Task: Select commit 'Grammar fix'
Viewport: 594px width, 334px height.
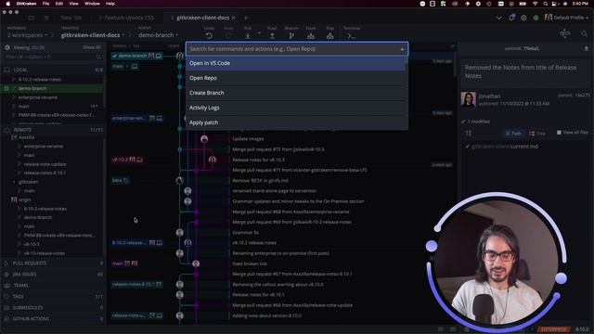Action: pos(245,232)
